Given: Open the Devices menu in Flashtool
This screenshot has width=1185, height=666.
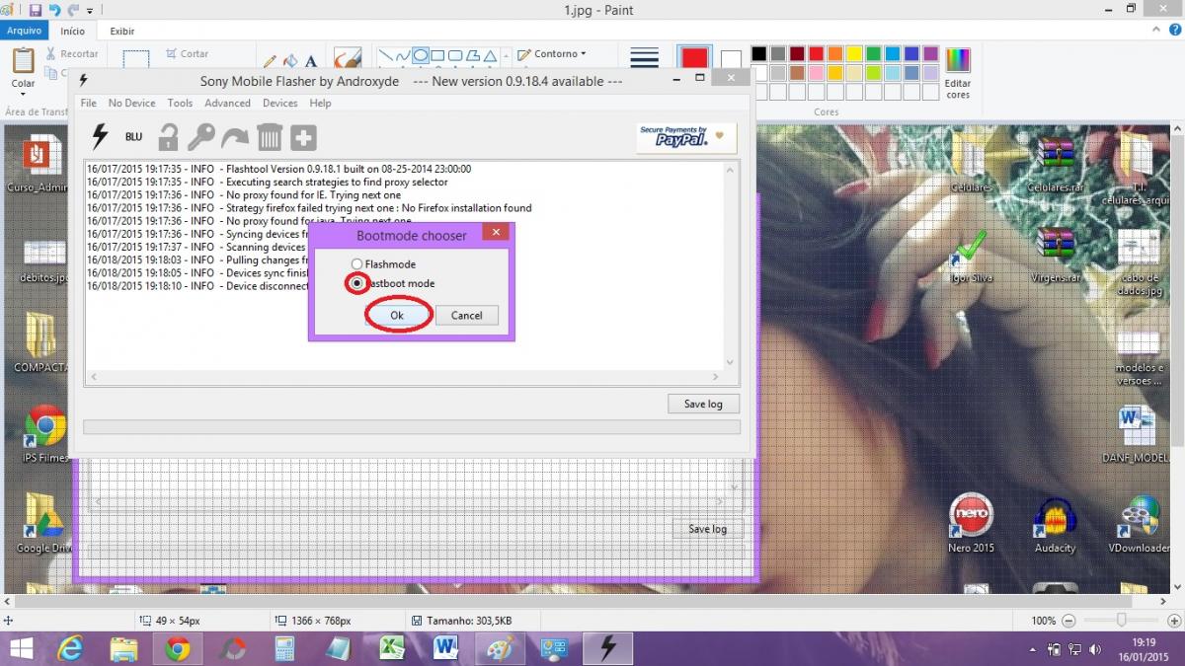Looking at the screenshot, I should [280, 103].
